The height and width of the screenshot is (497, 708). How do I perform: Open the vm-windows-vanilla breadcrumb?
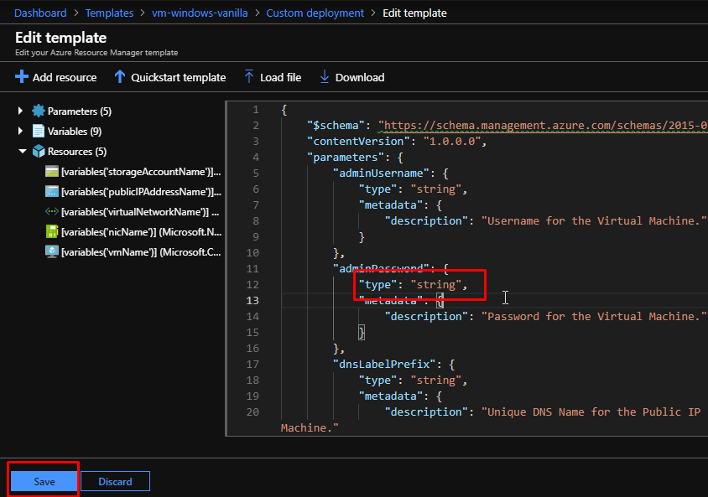tap(200, 13)
